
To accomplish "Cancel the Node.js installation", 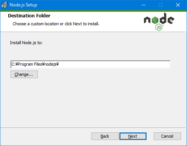I will [x=167, y=136].
